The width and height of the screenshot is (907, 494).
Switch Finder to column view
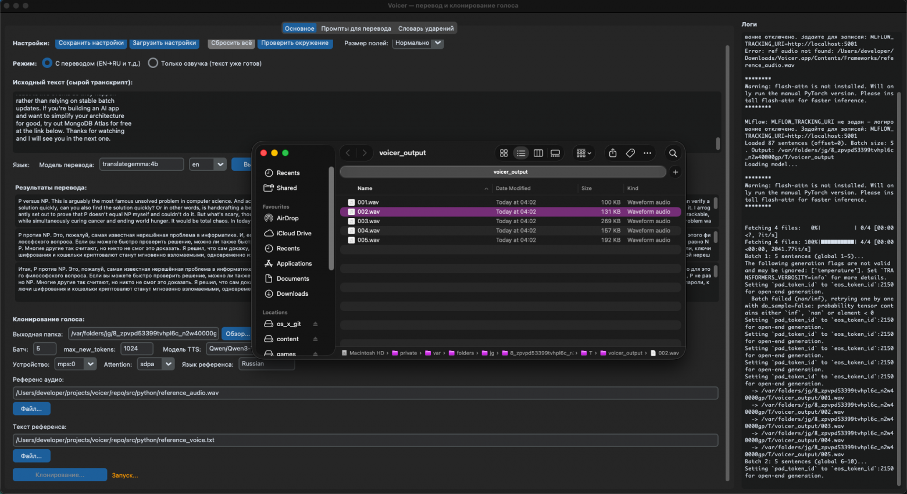538,153
